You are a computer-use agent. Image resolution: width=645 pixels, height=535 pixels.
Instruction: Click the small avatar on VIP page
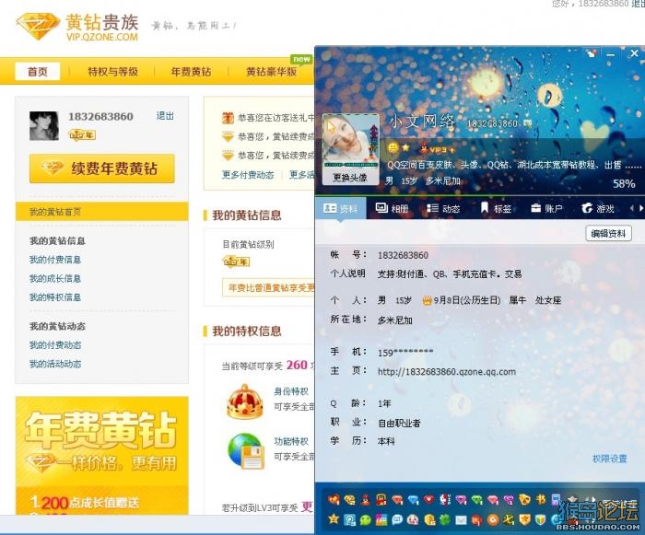pyautogui.click(x=44, y=126)
